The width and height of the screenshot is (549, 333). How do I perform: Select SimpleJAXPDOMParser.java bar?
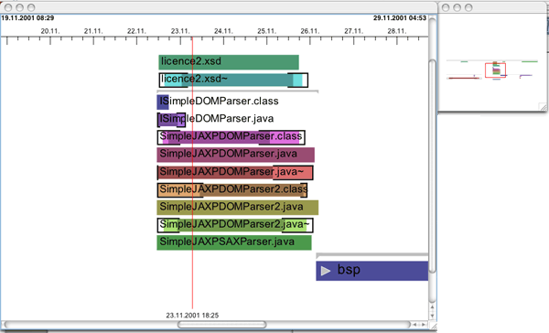(236, 155)
